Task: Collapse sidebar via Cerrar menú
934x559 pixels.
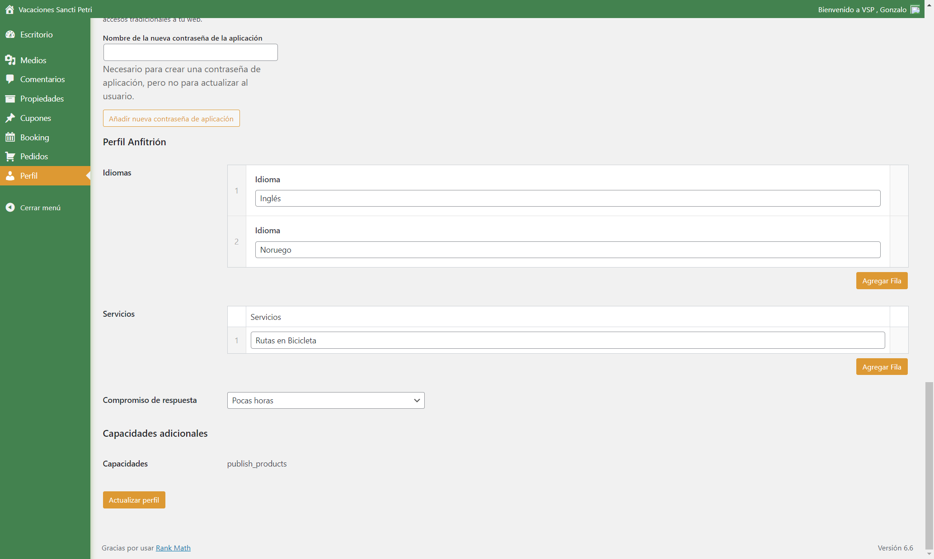Action: (45, 208)
